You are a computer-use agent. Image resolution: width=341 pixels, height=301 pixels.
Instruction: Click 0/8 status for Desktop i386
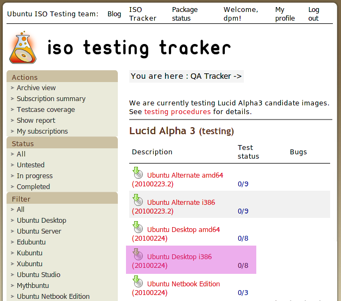click(x=243, y=266)
